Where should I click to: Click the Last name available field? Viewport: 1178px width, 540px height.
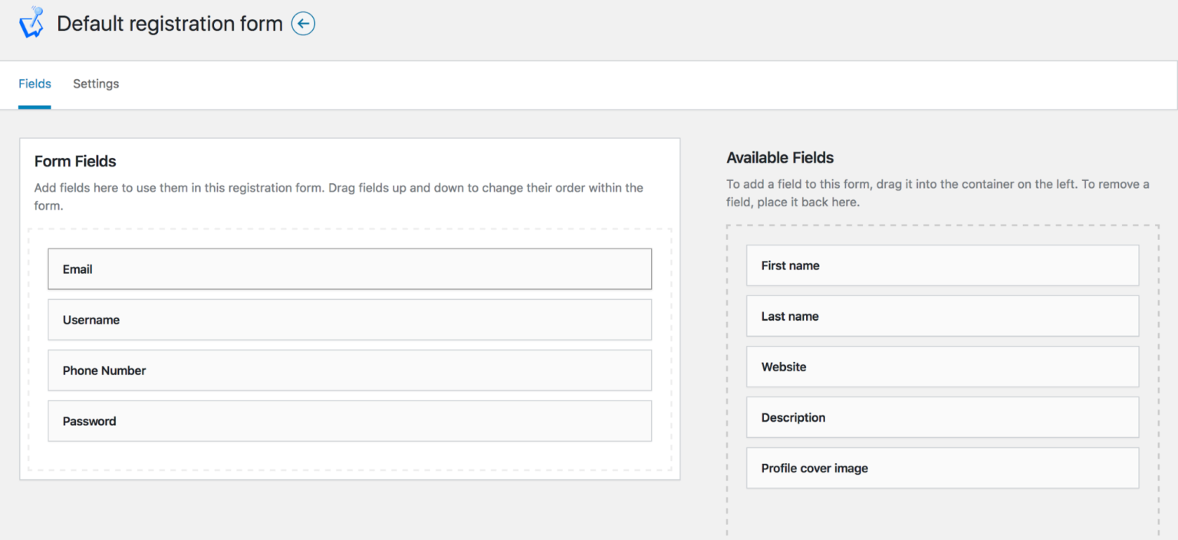[x=942, y=315]
